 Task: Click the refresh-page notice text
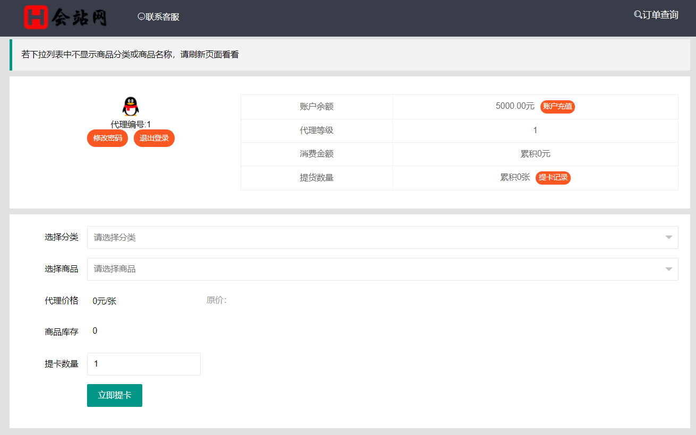130,54
